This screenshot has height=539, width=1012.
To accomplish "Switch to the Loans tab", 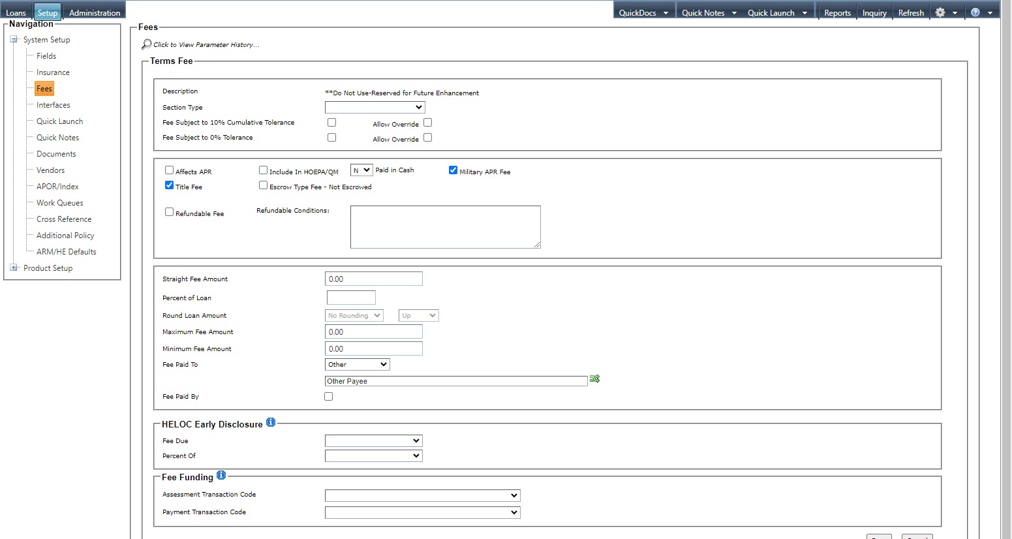I will pos(16,12).
